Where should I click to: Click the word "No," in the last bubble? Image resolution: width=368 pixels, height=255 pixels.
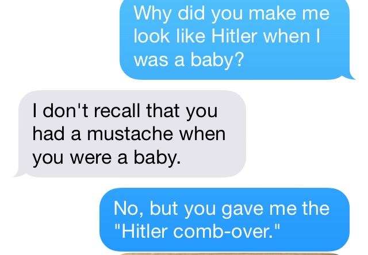[129, 208]
